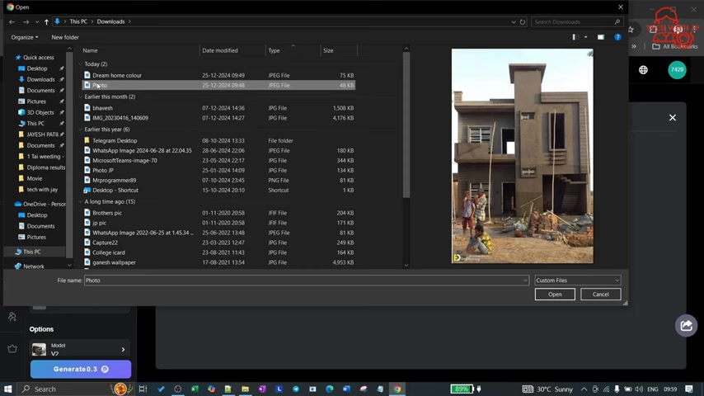Open Task View on the taskbar
This screenshot has height=396, width=704.
[x=143, y=389]
